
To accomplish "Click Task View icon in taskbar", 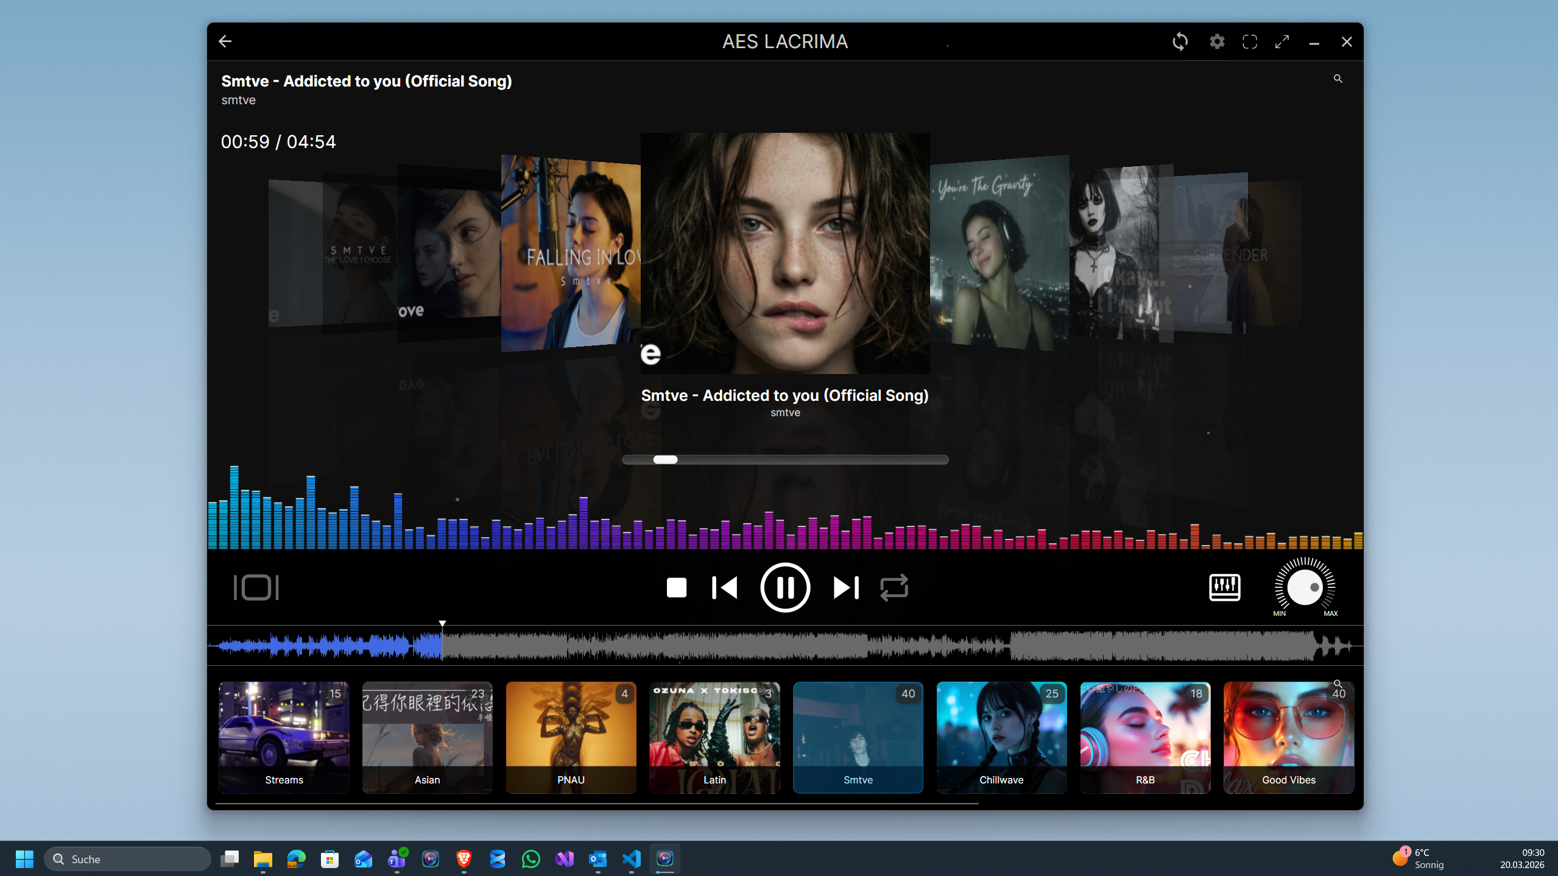I will pyautogui.click(x=230, y=859).
